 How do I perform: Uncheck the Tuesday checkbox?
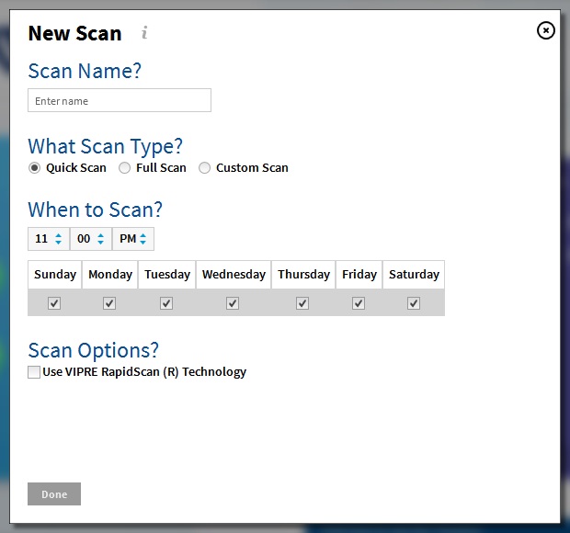tap(166, 303)
